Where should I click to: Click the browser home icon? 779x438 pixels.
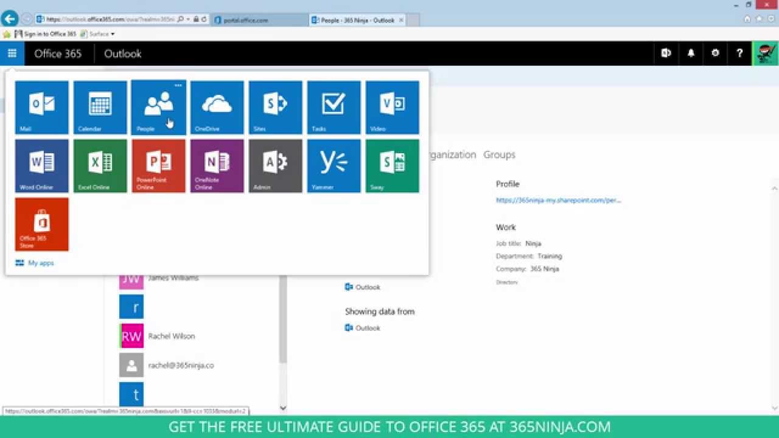click(x=747, y=19)
